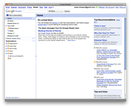This screenshot has width=131, height=108.
Task: Click the Add a subscription button
Action: (x=14, y=15)
